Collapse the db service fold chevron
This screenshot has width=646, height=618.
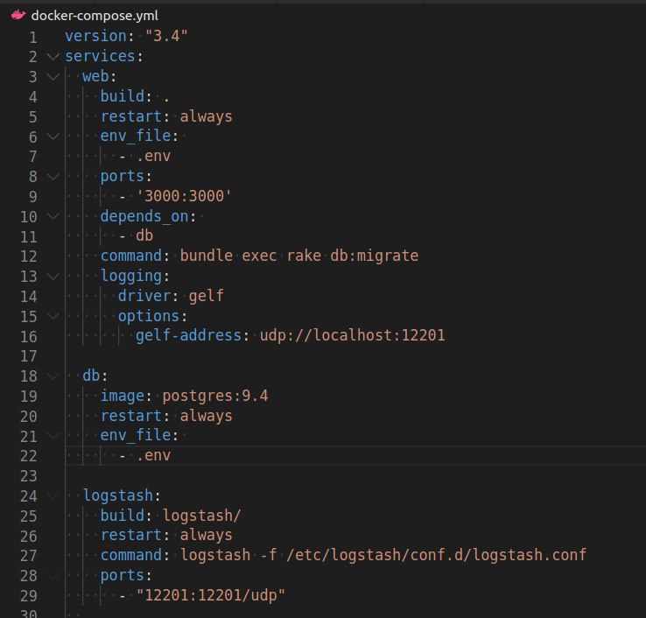[53, 376]
